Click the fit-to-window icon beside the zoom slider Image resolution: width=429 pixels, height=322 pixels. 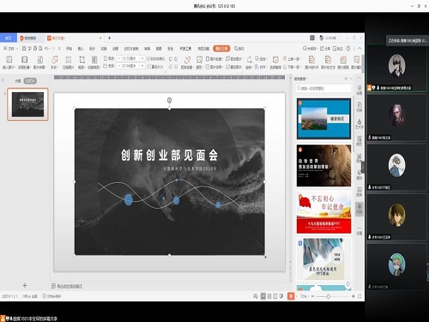(360, 296)
